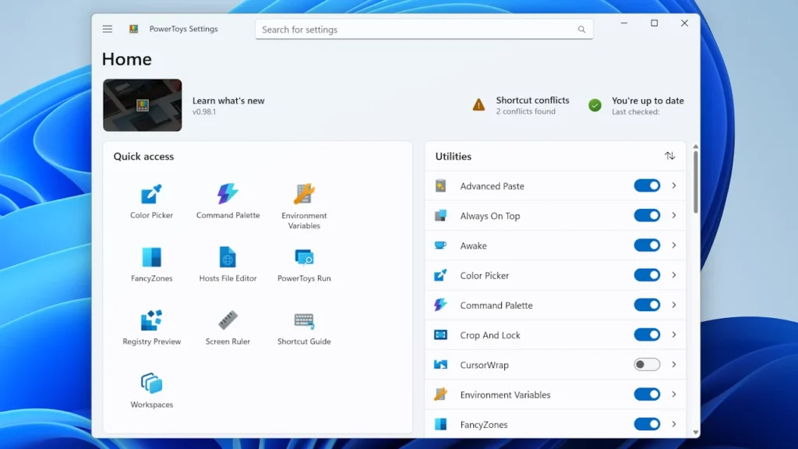Select the Advanced Paste label in Utilities

pyautogui.click(x=492, y=186)
